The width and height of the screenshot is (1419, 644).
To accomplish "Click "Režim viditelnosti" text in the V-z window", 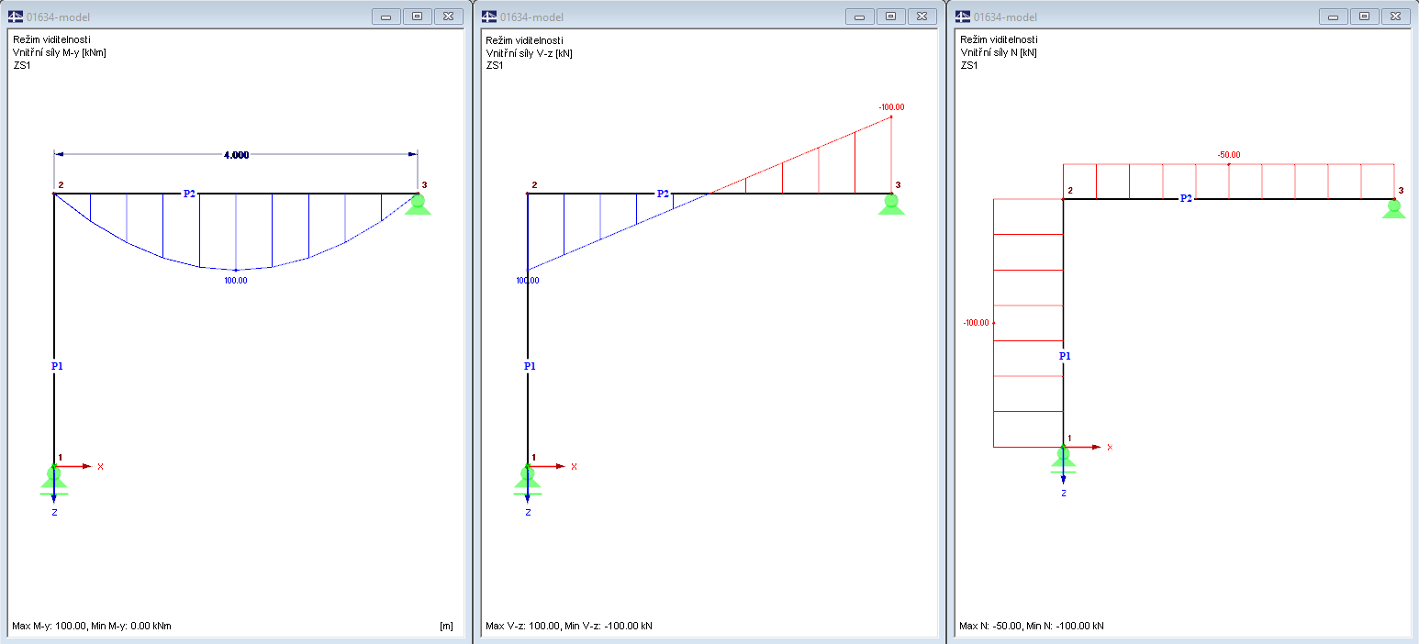I will 525,39.
